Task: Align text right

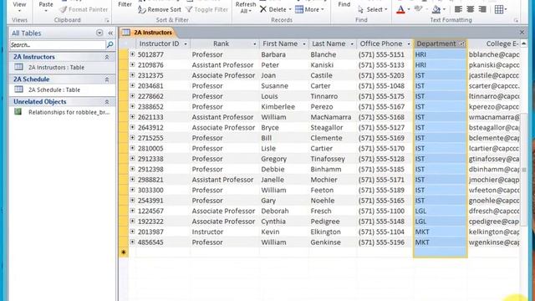Action: [x=482, y=9]
